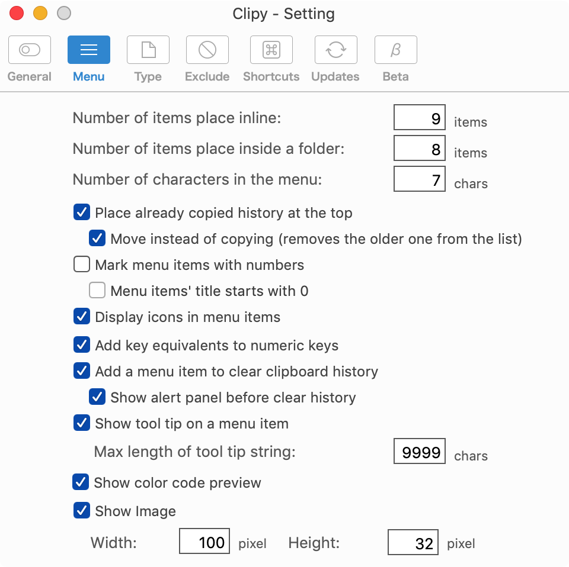Select the Shortcuts icon

click(271, 50)
